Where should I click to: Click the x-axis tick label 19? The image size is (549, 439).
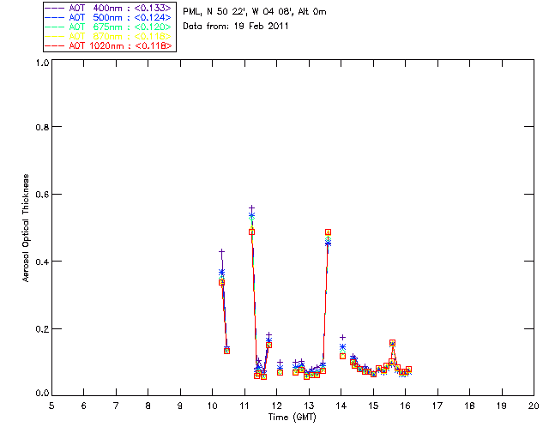point(502,406)
